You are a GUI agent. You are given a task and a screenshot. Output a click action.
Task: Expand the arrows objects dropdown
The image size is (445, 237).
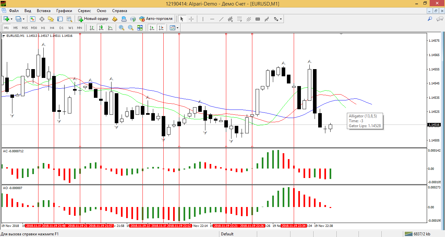[x=281, y=19]
